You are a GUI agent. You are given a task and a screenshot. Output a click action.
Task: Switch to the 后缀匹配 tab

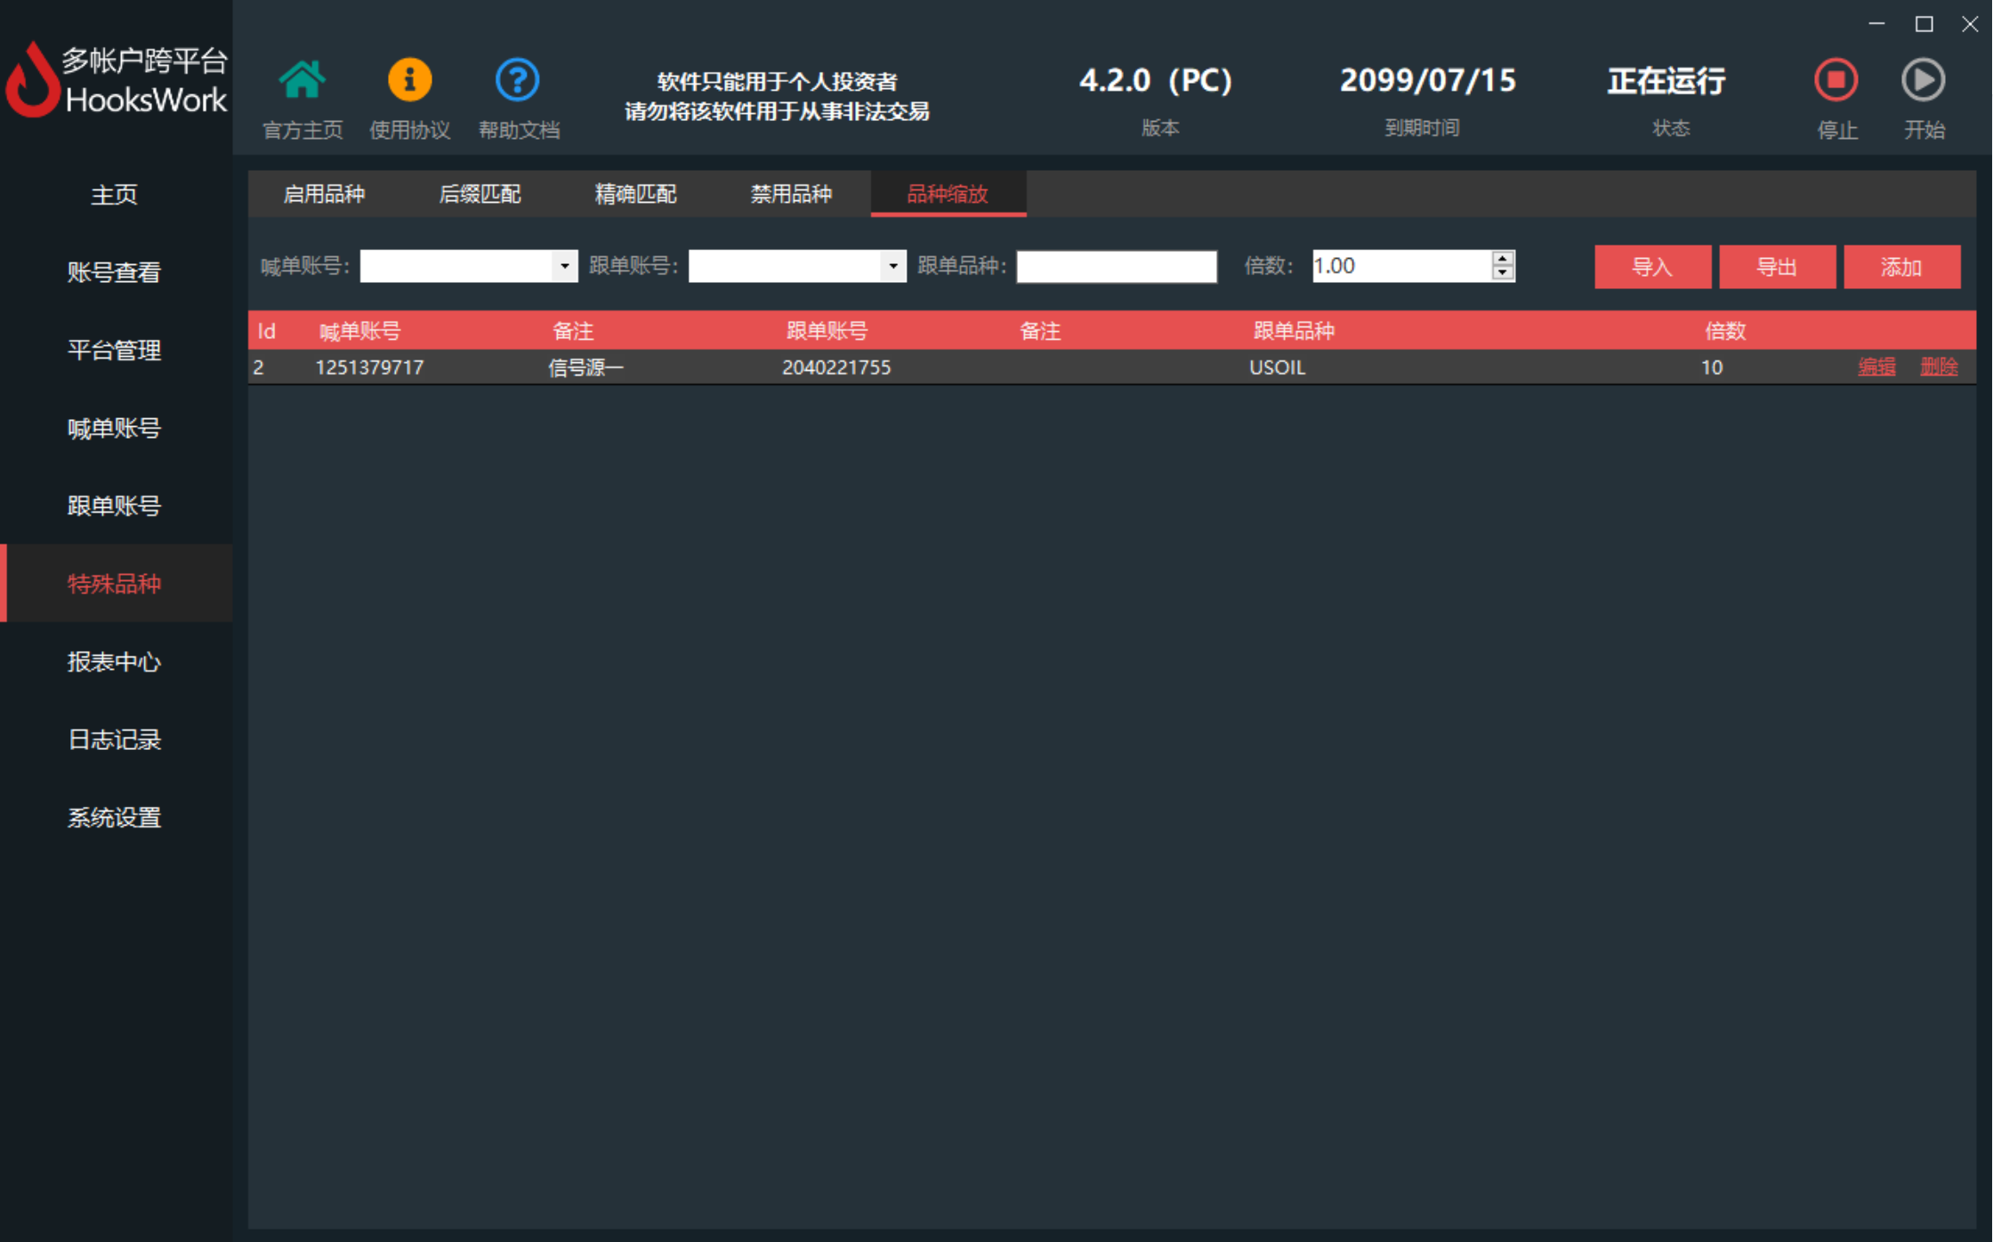click(x=480, y=194)
